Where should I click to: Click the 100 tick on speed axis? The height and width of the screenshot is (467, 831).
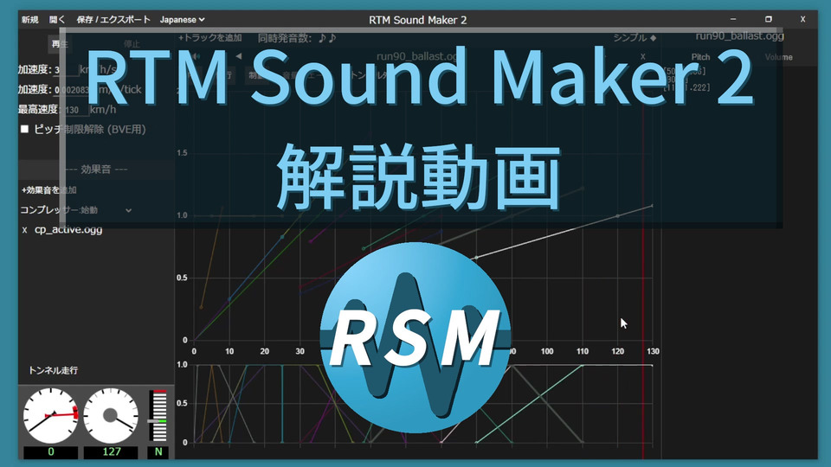pos(547,351)
